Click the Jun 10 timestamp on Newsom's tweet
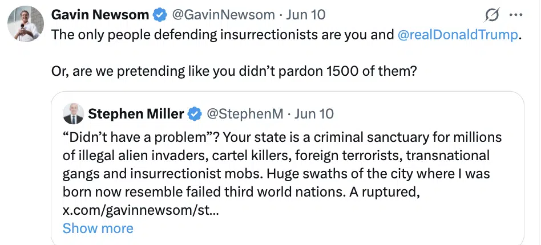The height and width of the screenshot is (245, 541). (x=305, y=15)
